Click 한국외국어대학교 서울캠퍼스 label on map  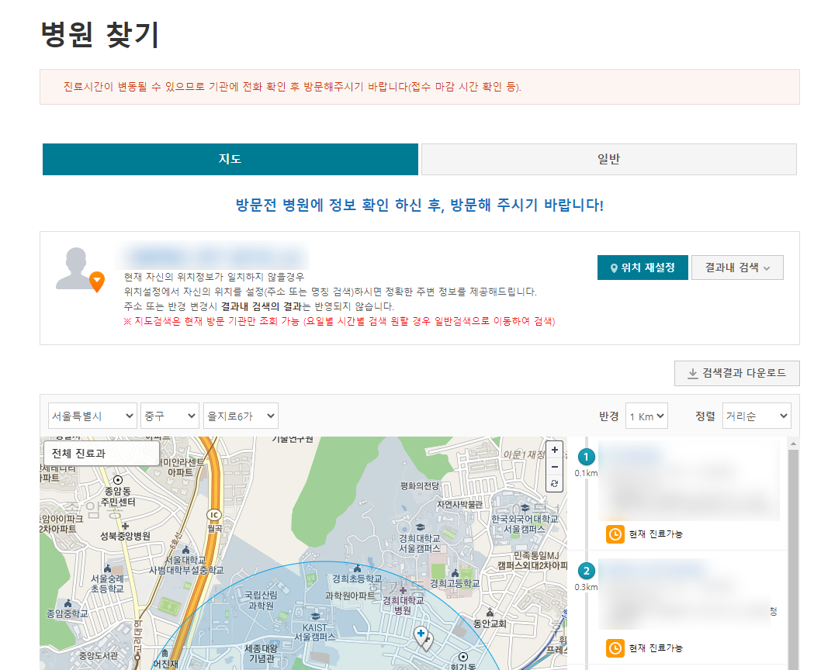(525, 523)
